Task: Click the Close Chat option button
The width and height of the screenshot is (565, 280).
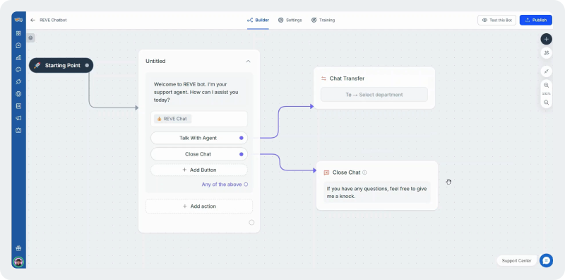Action: [199, 154]
